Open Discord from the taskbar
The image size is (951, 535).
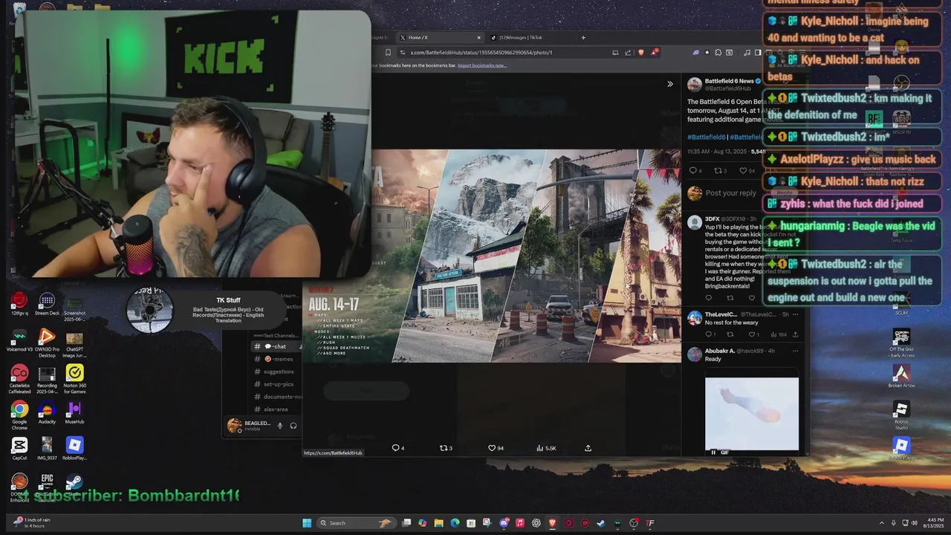click(504, 523)
